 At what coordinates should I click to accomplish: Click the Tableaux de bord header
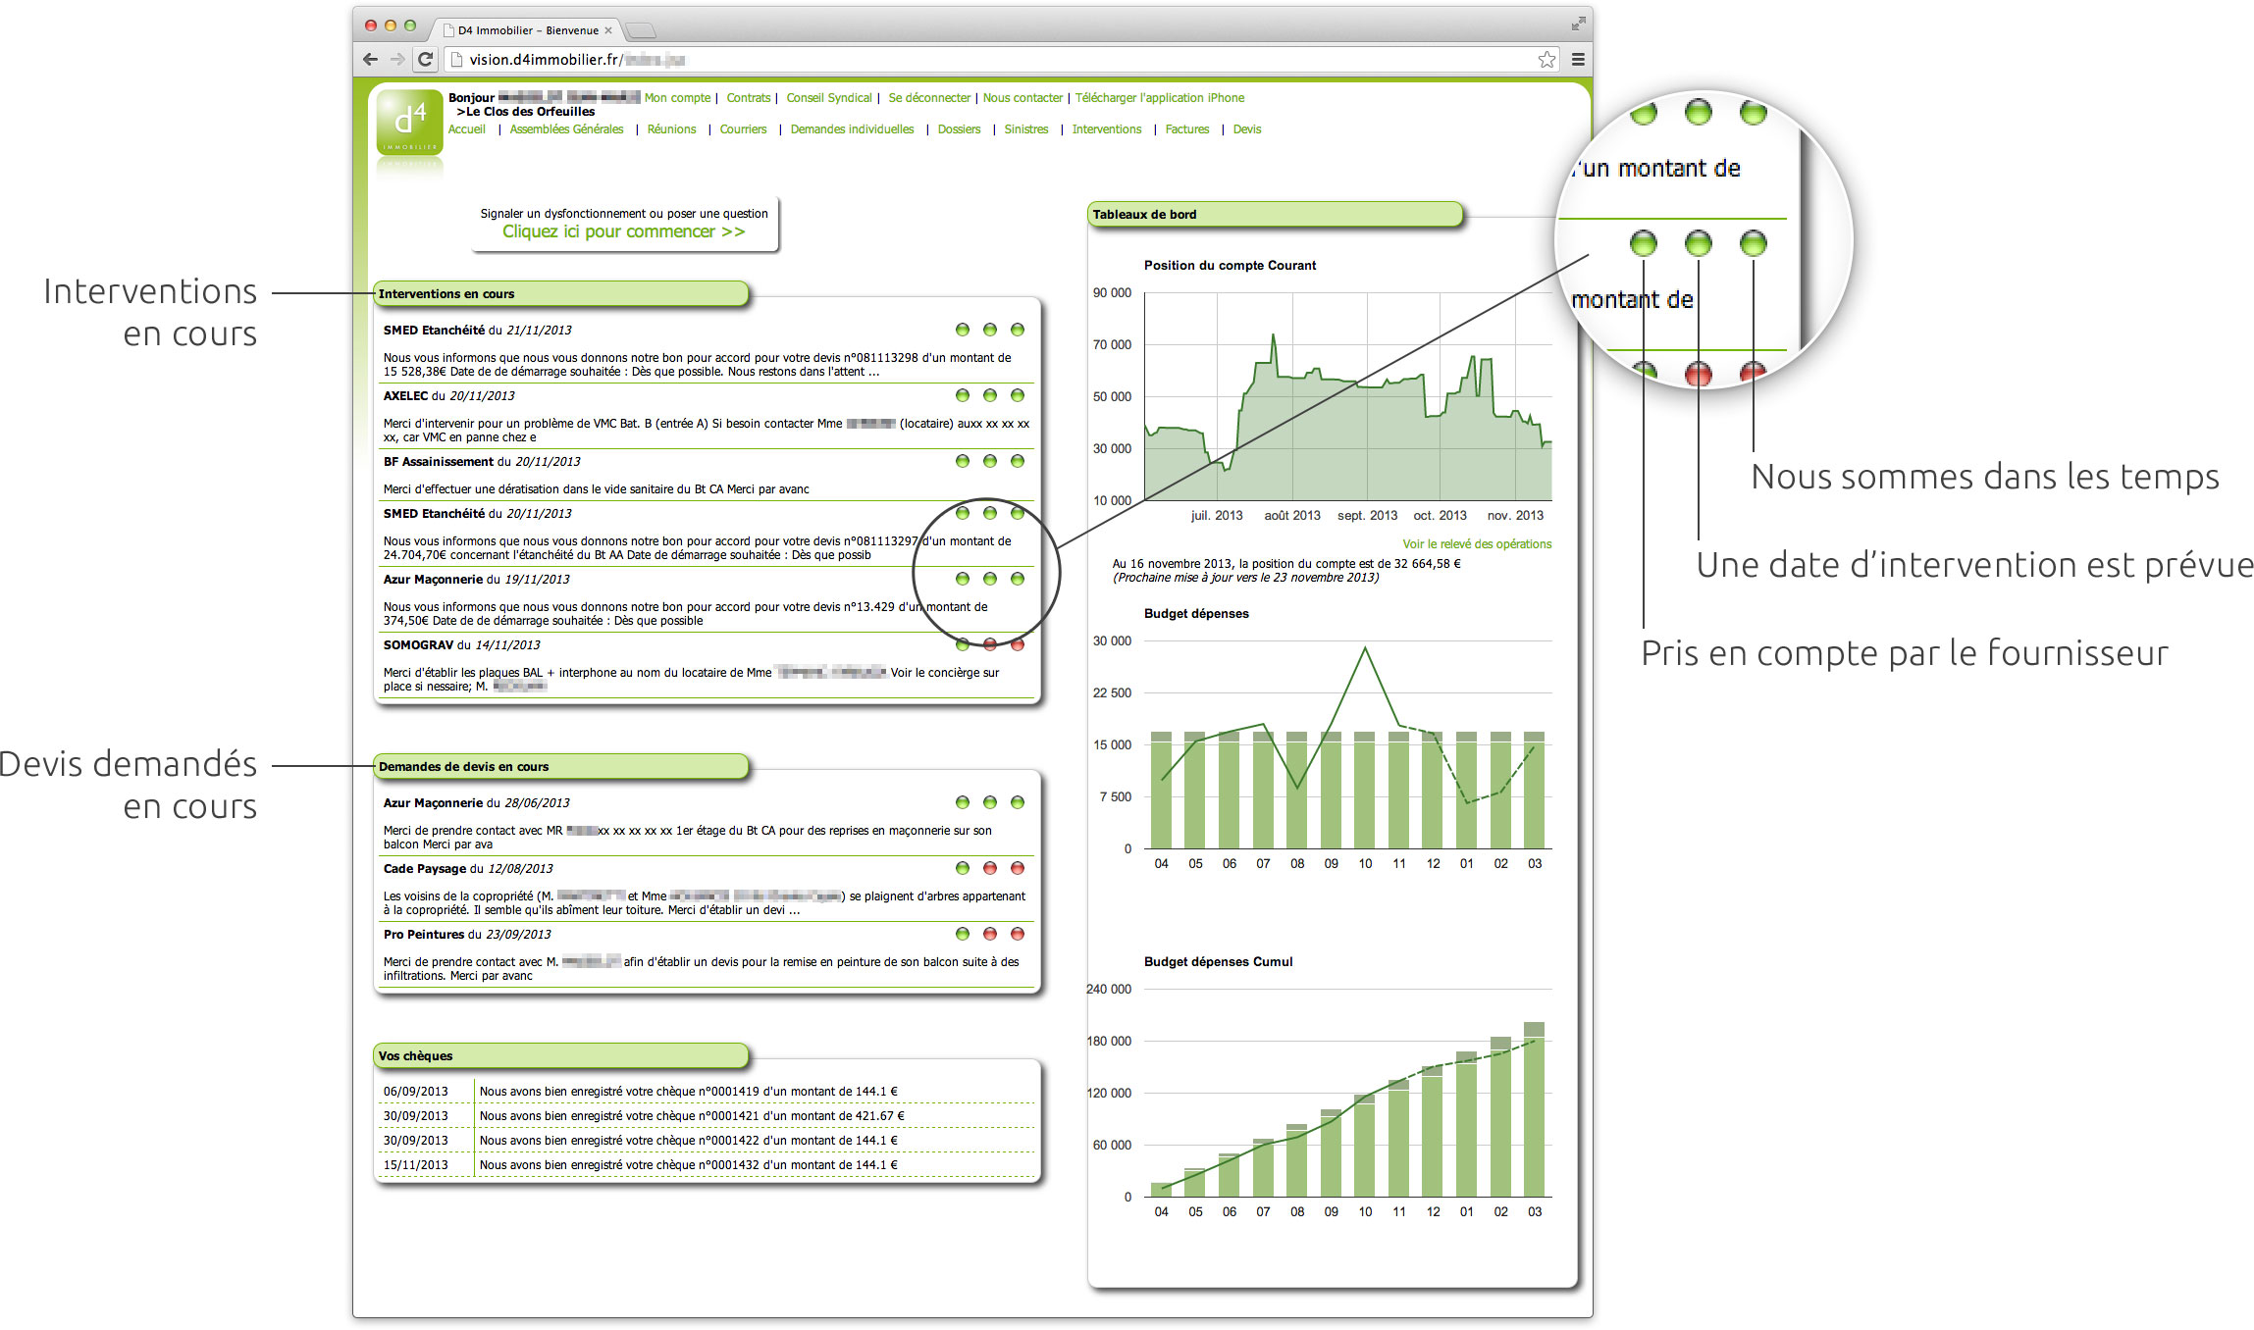(x=1275, y=214)
